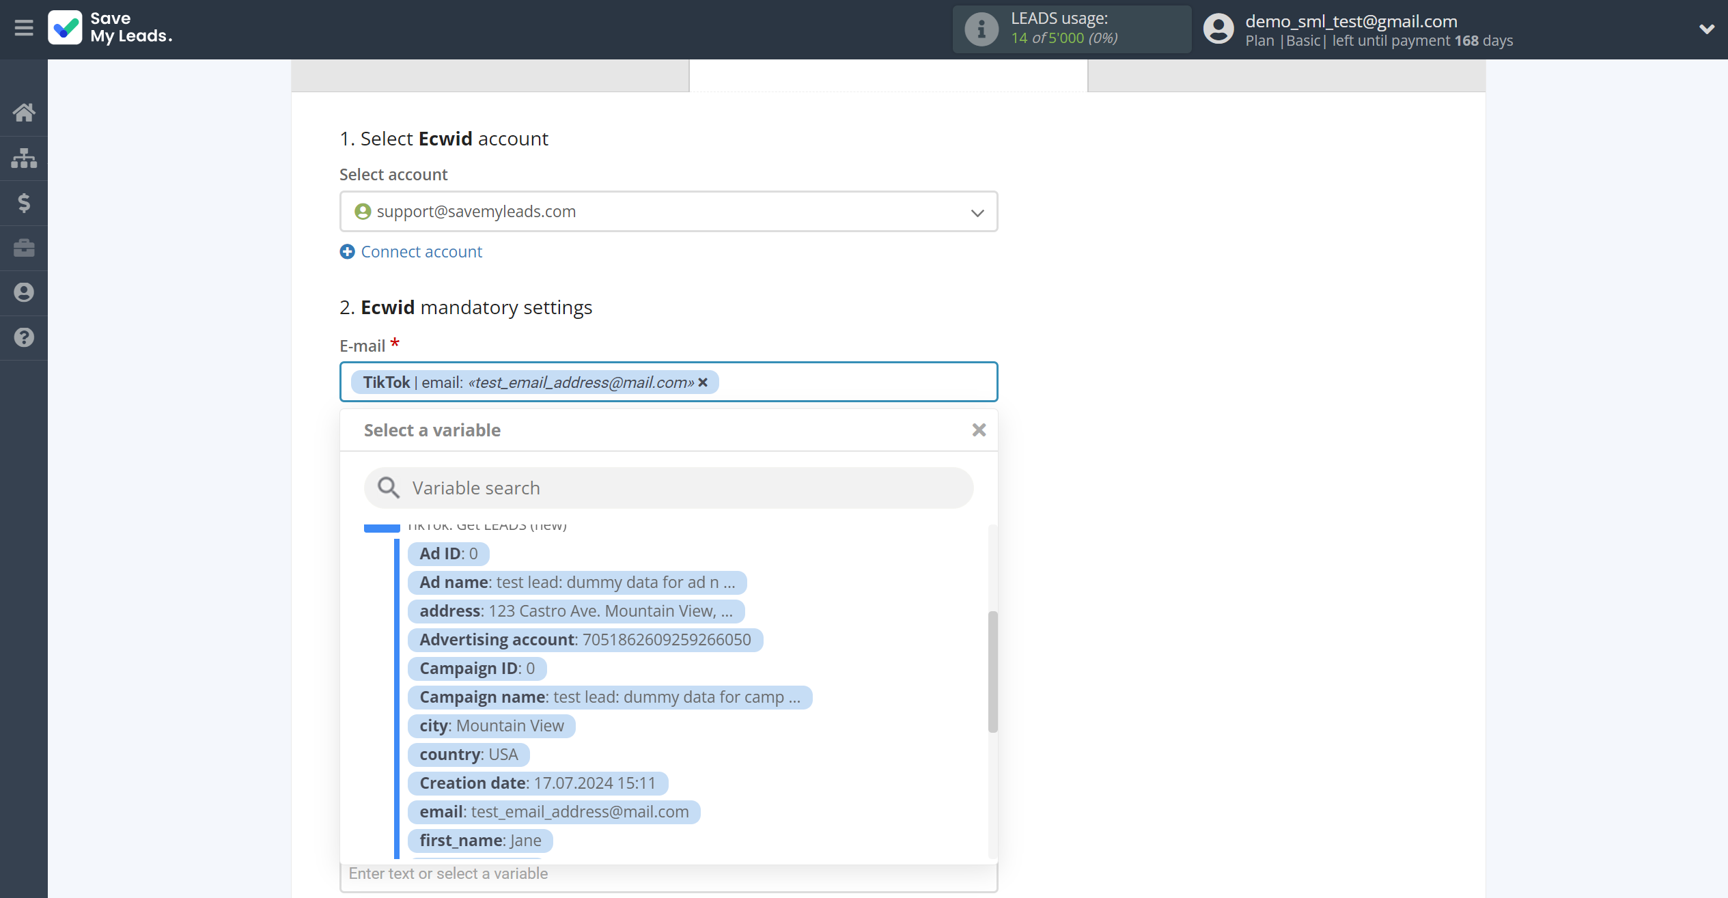Open the profile sidebar icon
This screenshot has width=1728, height=898.
point(24,292)
